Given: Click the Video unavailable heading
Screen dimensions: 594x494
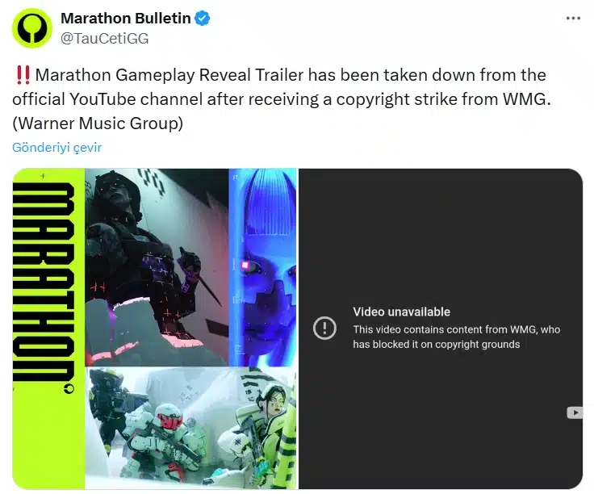Looking at the screenshot, I should [402, 312].
